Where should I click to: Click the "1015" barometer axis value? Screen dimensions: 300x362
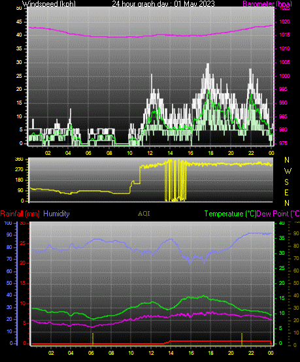(284, 35)
